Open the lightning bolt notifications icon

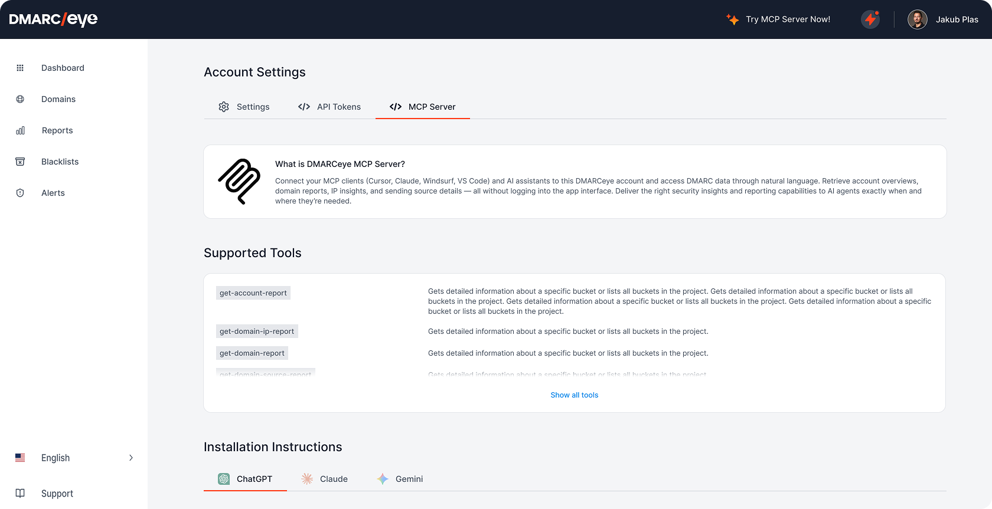click(x=870, y=19)
